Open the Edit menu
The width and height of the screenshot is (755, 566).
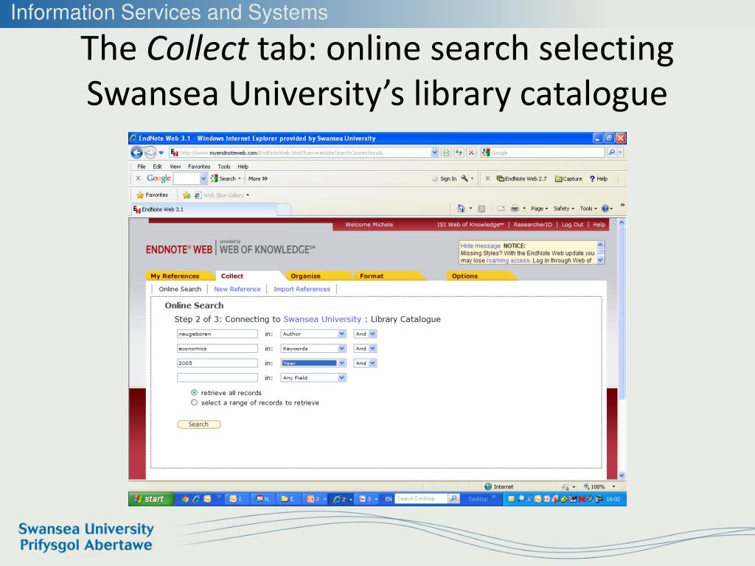[158, 167]
